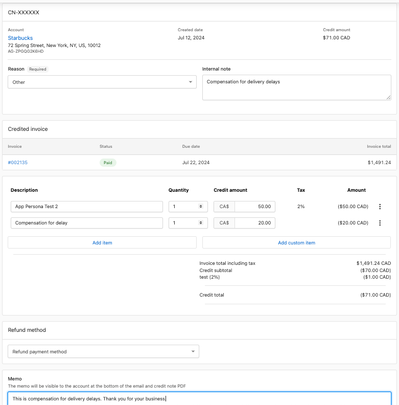Click the $71.00 CAD credit amount header value
The height and width of the screenshot is (405, 399).
(x=337, y=38)
